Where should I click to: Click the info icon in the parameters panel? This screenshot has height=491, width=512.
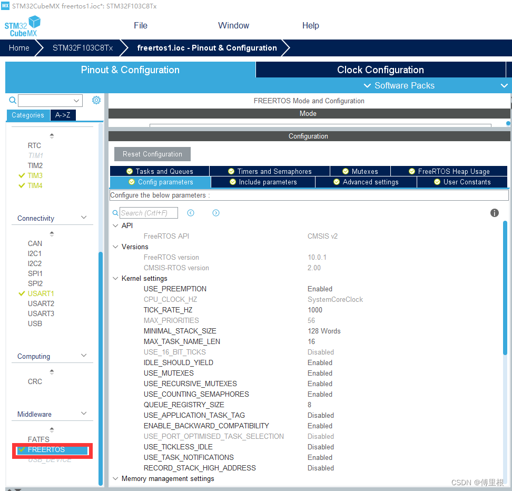pyautogui.click(x=495, y=213)
